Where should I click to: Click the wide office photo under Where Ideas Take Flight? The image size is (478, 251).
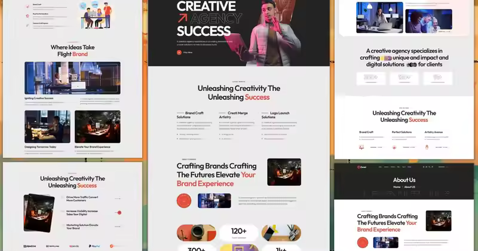(x=72, y=78)
